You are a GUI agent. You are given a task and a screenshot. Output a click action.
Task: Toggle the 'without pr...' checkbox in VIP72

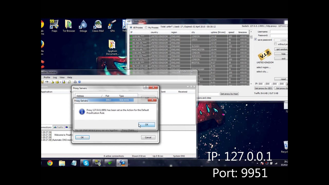click(x=275, y=44)
